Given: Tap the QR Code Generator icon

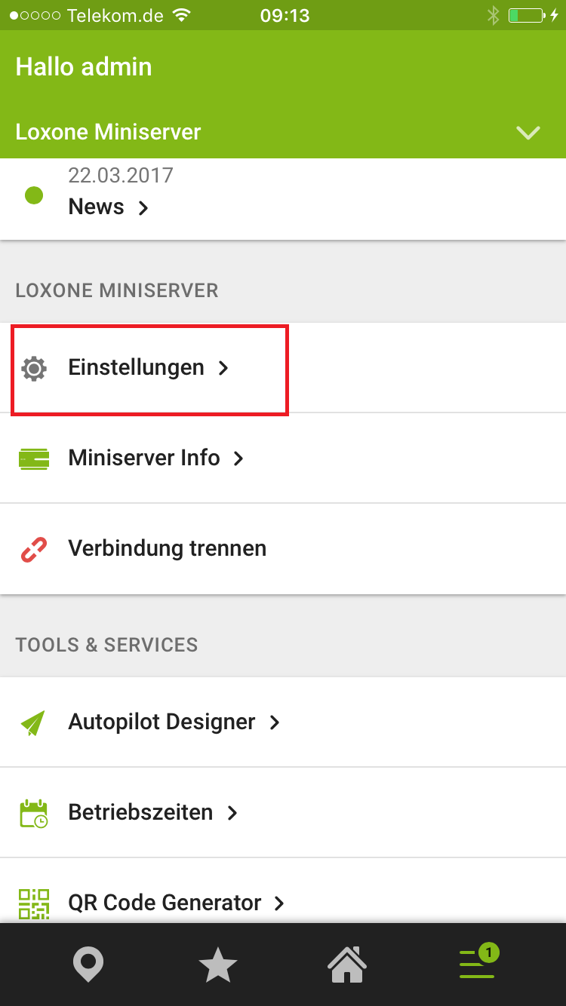Looking at the screenshot, I should (x=34, y=903).
